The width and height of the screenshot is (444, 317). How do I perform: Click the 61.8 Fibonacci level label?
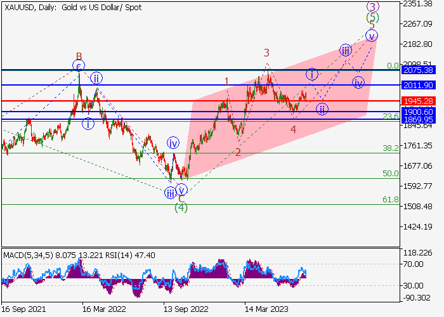pos(391,200)
